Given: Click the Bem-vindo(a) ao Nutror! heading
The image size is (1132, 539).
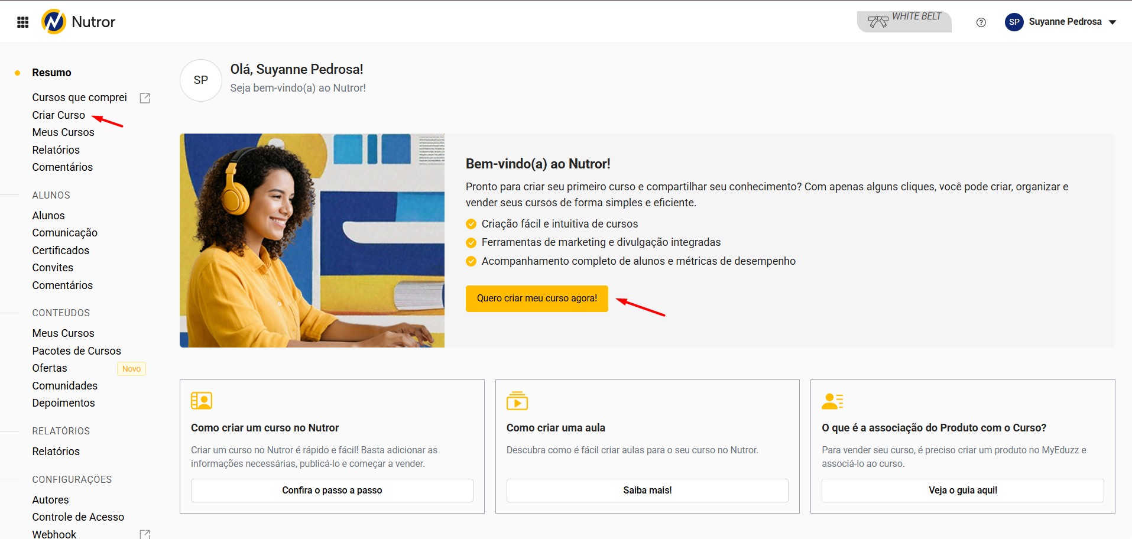Looking at the screenshot, I should click(538, 164).
